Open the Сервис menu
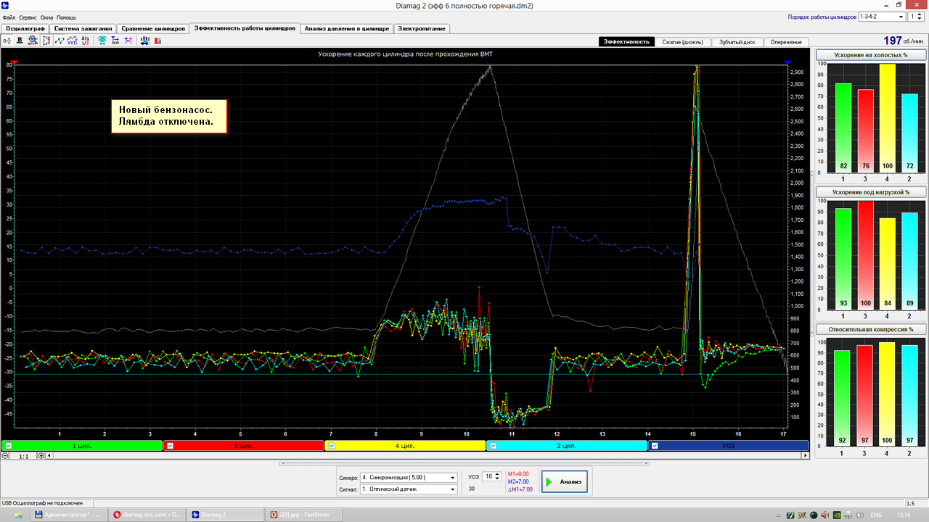Image resolution: width=929 pixels, height=522 pixels. 28,17
